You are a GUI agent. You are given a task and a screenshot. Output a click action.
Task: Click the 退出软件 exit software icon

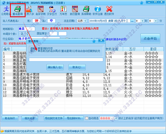tap(109, 10)
